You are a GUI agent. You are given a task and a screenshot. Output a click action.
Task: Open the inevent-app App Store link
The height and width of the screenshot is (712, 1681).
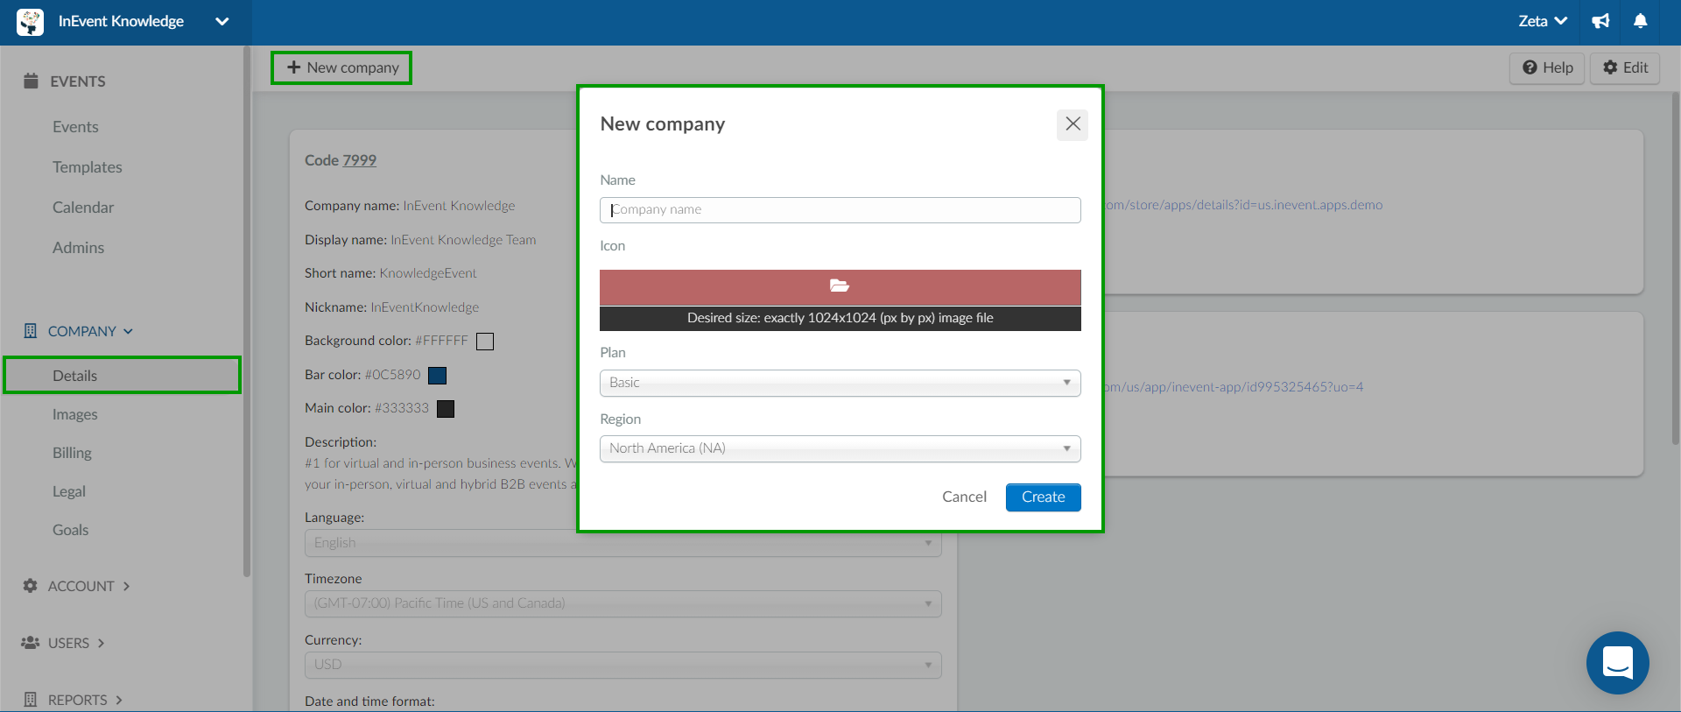click(x=1234, y=387)
